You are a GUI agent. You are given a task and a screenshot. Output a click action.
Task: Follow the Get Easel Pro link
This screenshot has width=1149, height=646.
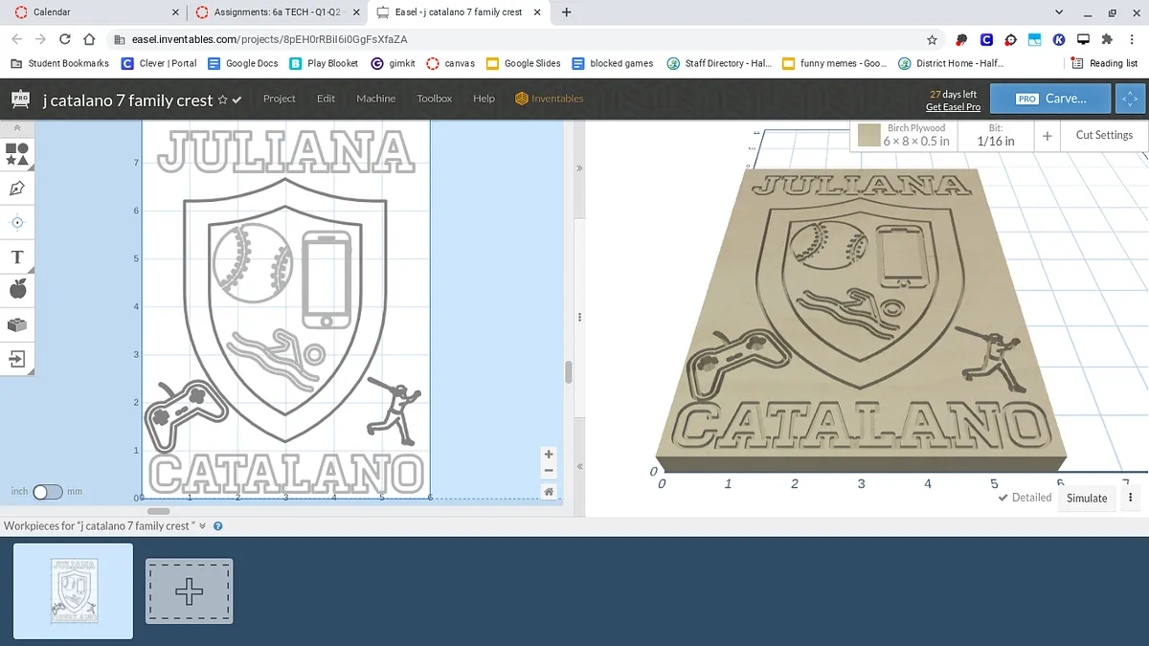point(953,107)
